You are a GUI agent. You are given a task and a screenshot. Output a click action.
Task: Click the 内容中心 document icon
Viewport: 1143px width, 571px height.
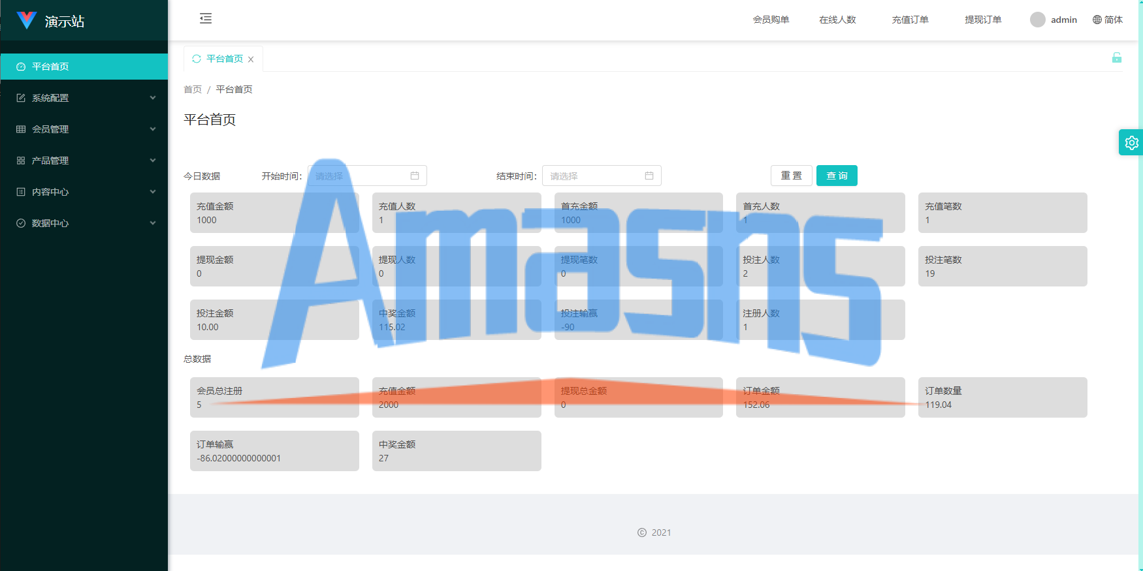click(x=21, y=192)
